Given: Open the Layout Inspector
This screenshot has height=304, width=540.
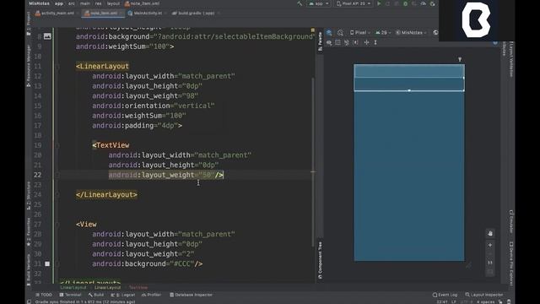Looking at the screenshot, I should click(x=484, y=295).
